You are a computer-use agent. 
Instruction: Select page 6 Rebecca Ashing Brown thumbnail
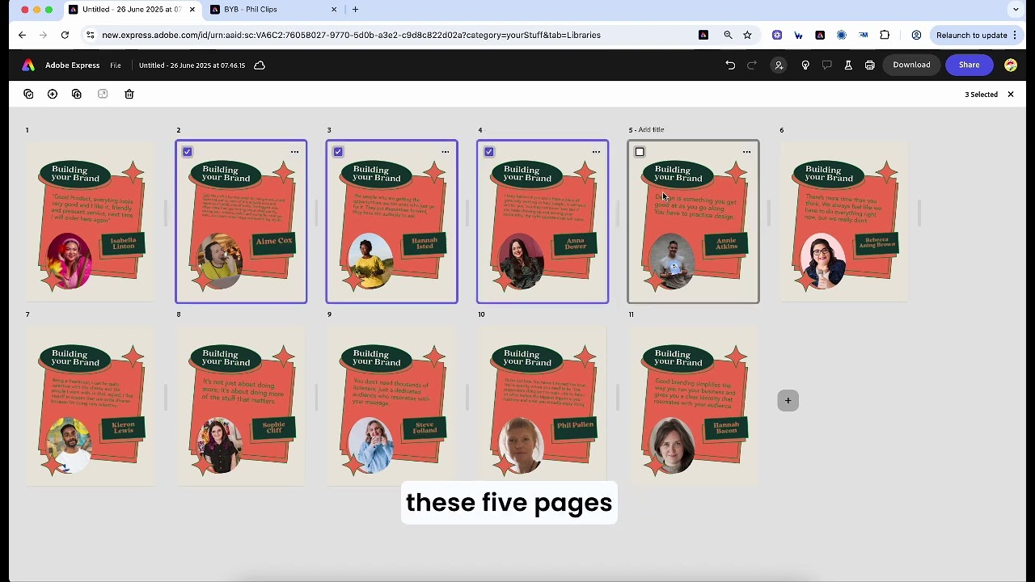(844, 222)
